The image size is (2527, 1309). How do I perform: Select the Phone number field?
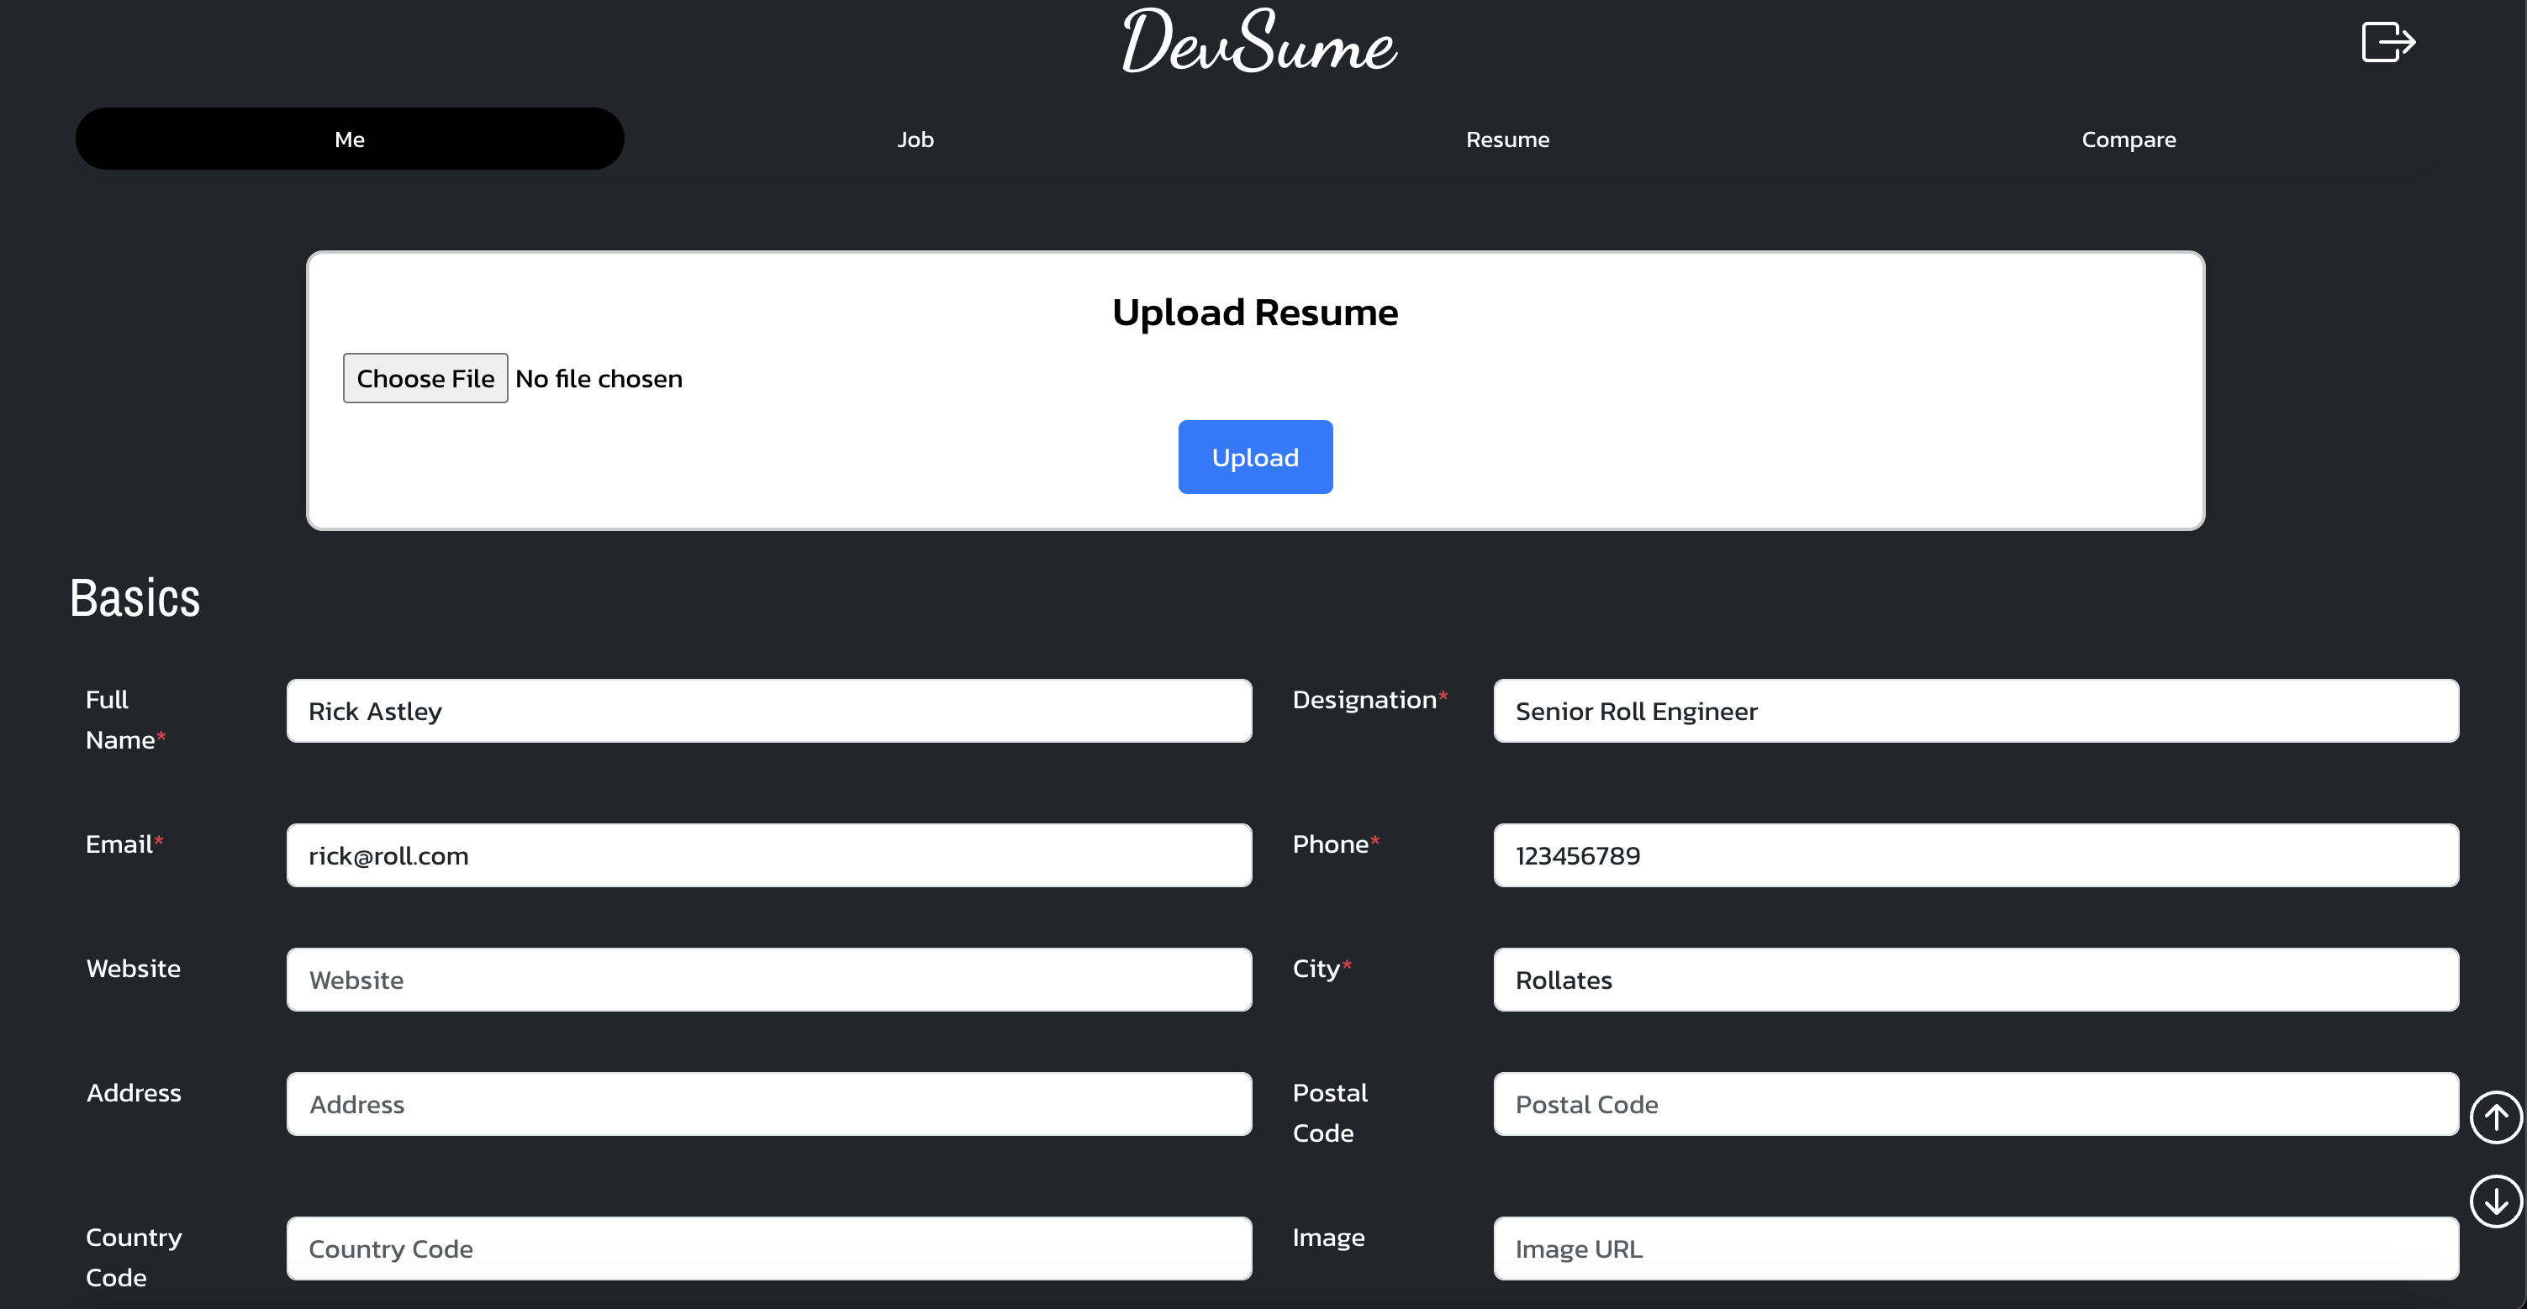[x=1975, y=855]
